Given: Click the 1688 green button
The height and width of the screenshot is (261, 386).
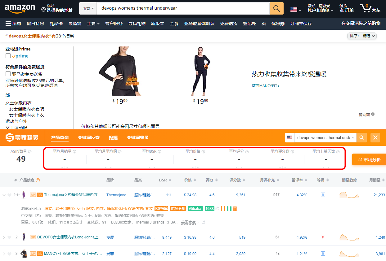Looking at the screenshot, I should tap(209, 209).
